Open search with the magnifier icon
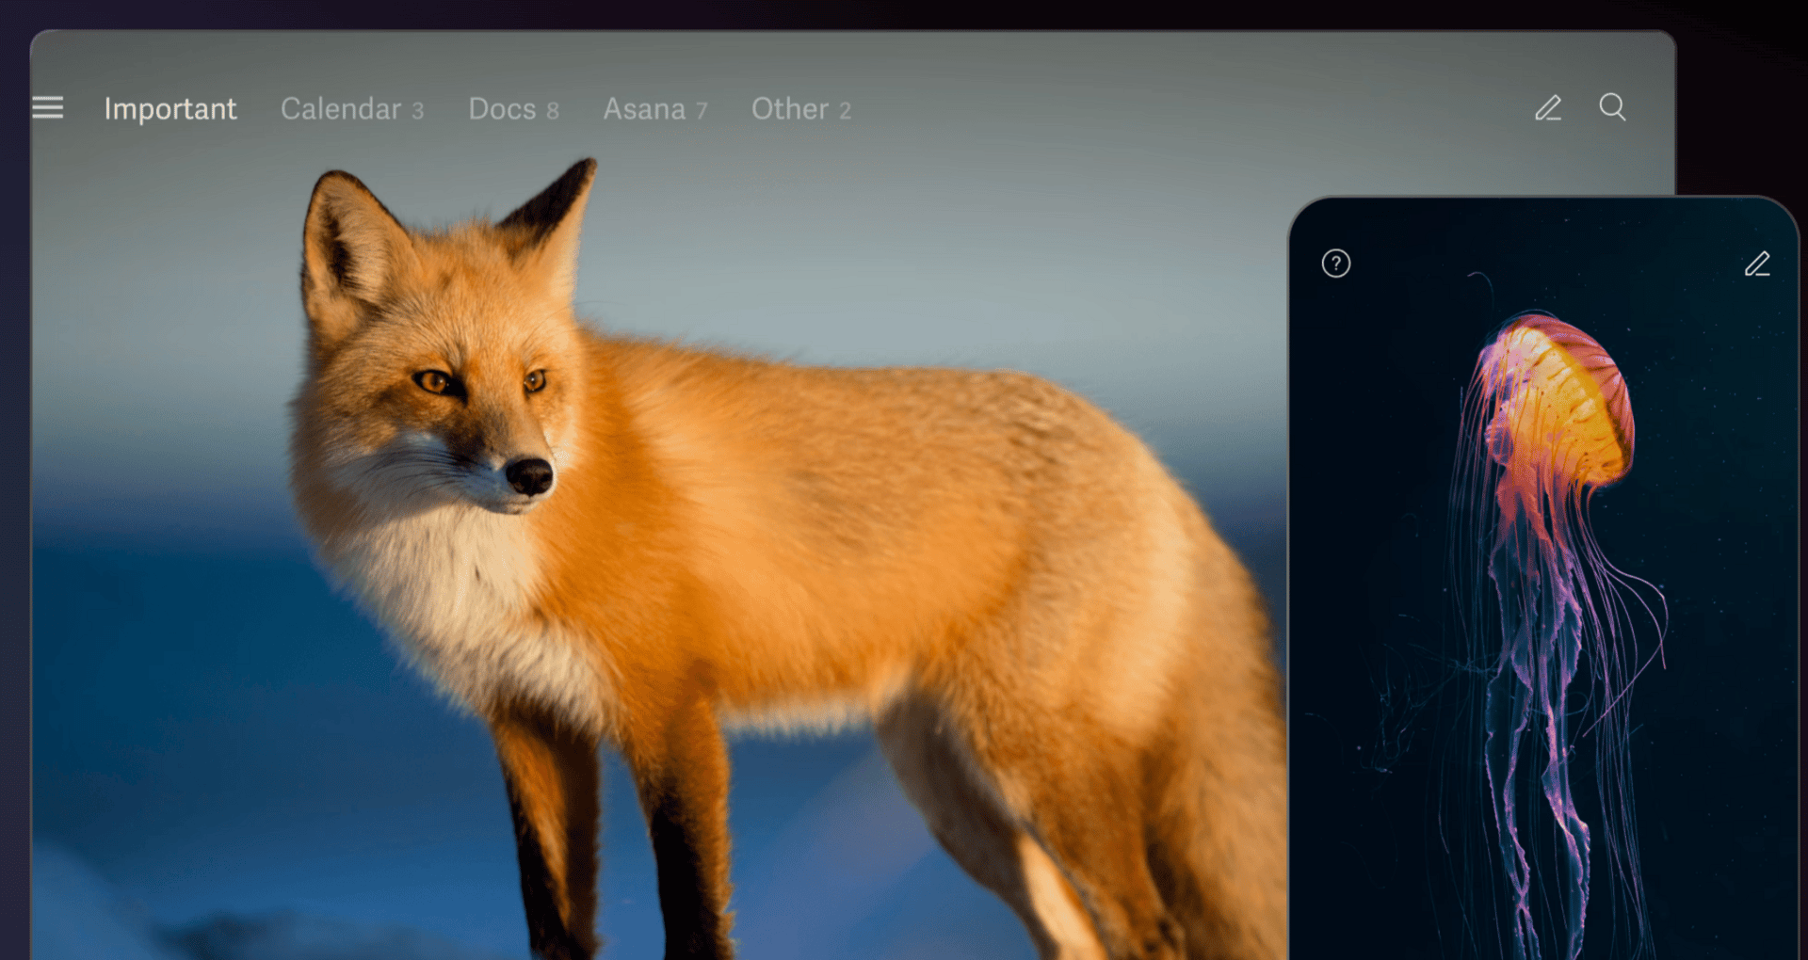Screen dimensions: 1808x960 point(1612,107)
